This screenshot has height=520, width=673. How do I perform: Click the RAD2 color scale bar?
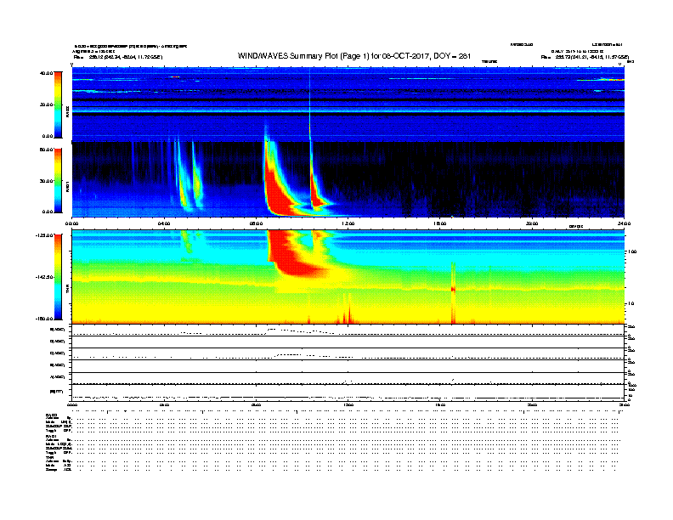[58, 105]
